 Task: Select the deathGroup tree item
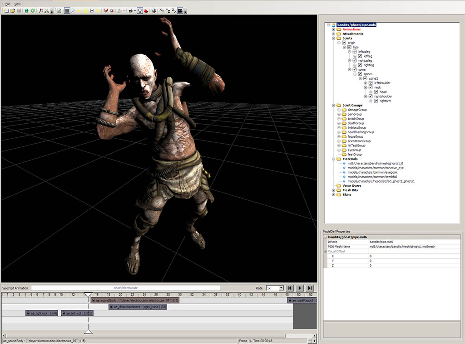pyautogui.click(x=356, y=123)
